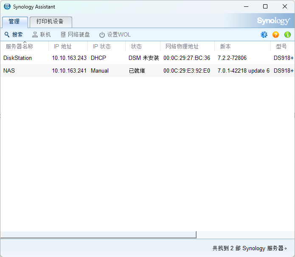Open the 网络硬盘 network drive tool
This screenshot has width=295, height=257.
75,35
